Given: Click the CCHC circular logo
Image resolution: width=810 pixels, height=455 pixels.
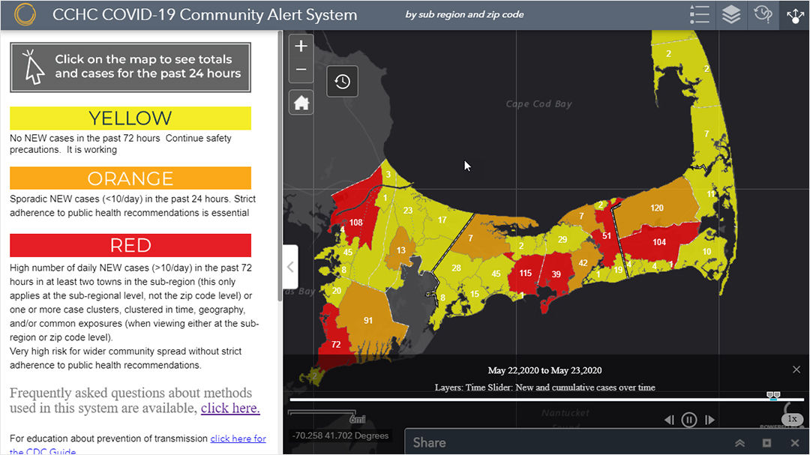Looking at the screenshot, I should tap(27, 13).
